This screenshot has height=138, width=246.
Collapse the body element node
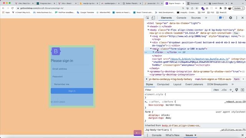pos(148,30)
